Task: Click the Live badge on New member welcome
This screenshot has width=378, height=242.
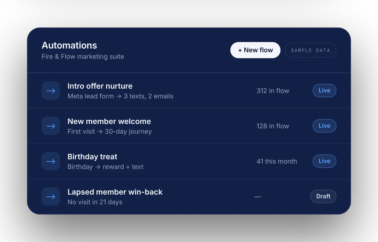Action: (325, 126)
